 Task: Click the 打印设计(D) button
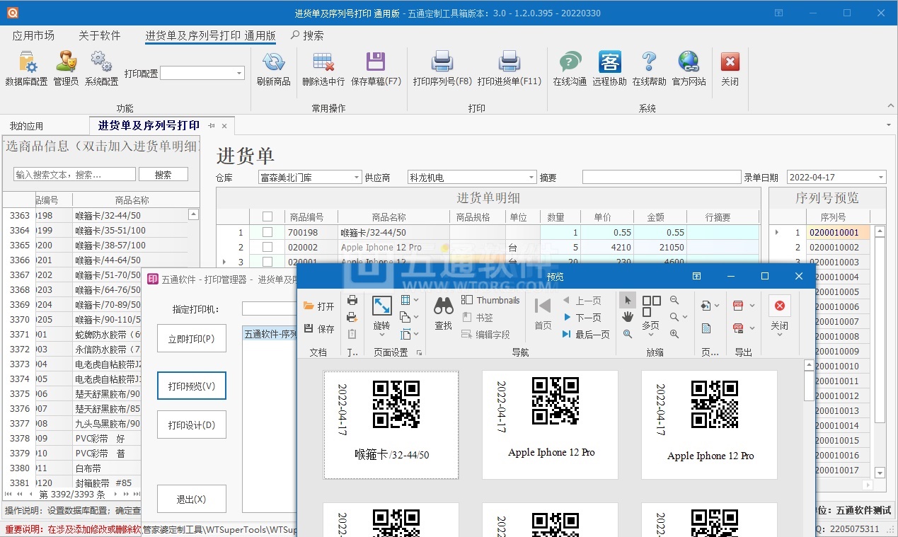(x=192, y=425)
